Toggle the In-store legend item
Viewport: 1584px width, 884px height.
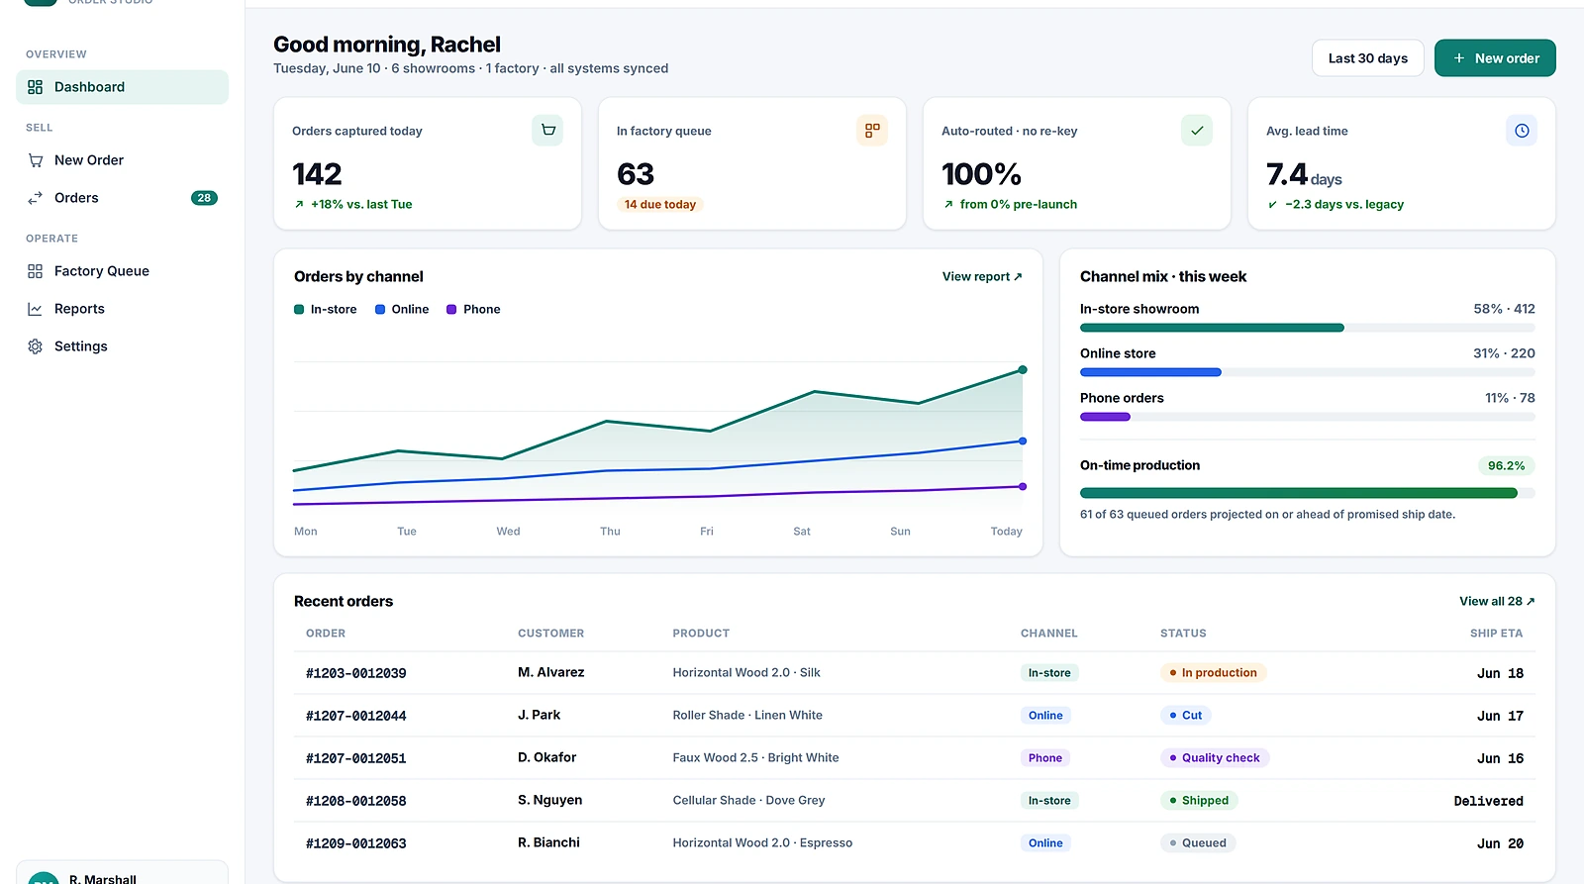coord(326,310)
